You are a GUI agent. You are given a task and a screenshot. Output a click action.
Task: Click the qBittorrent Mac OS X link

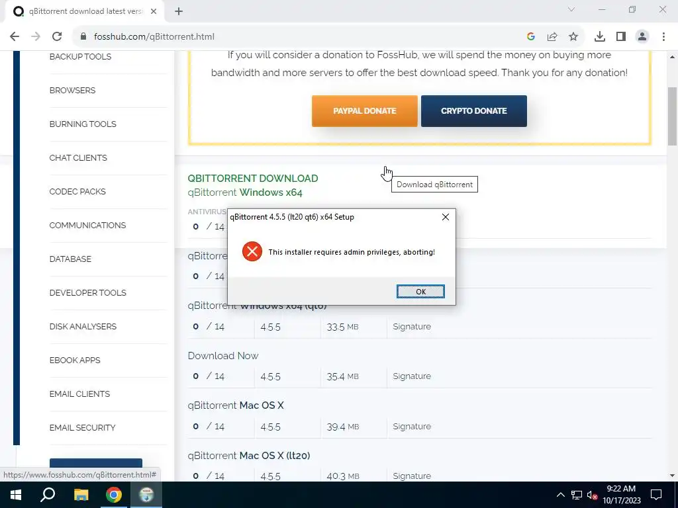coord(236,405)
